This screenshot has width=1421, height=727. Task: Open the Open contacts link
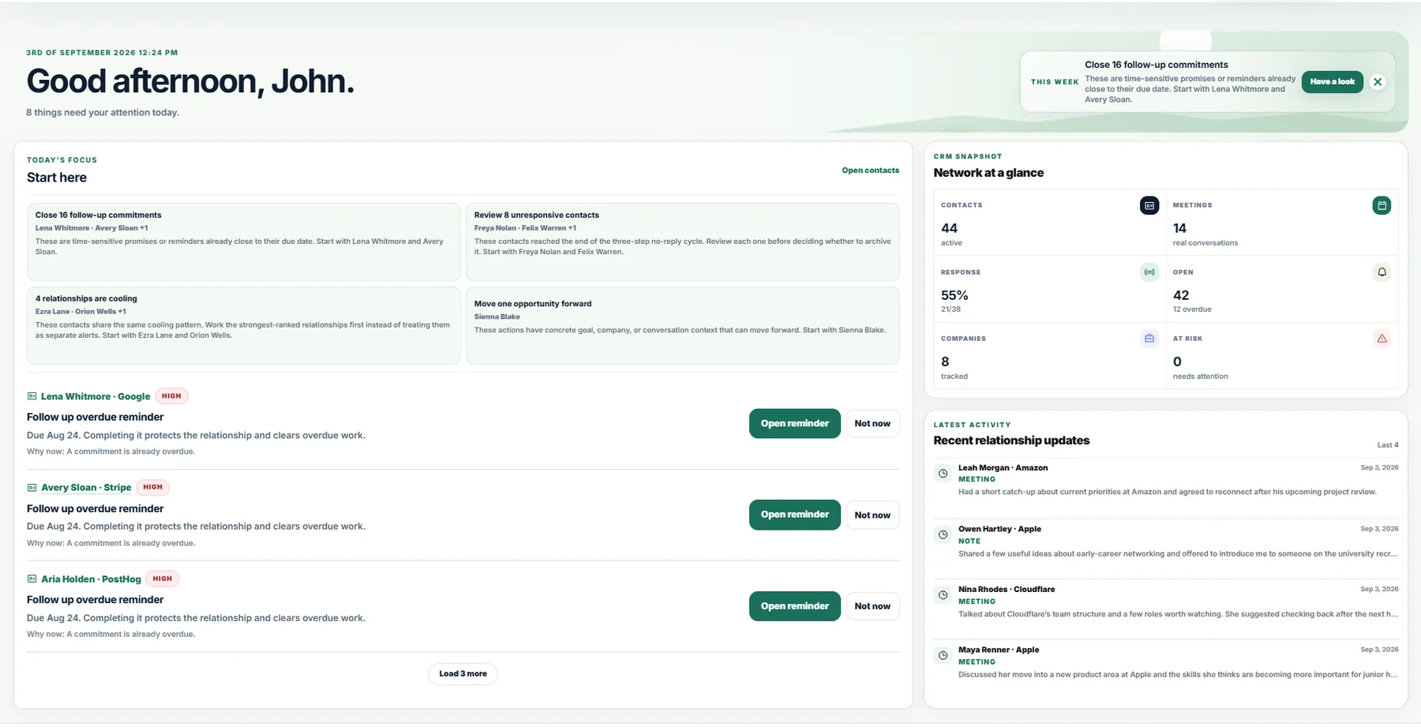coord(870,171)
